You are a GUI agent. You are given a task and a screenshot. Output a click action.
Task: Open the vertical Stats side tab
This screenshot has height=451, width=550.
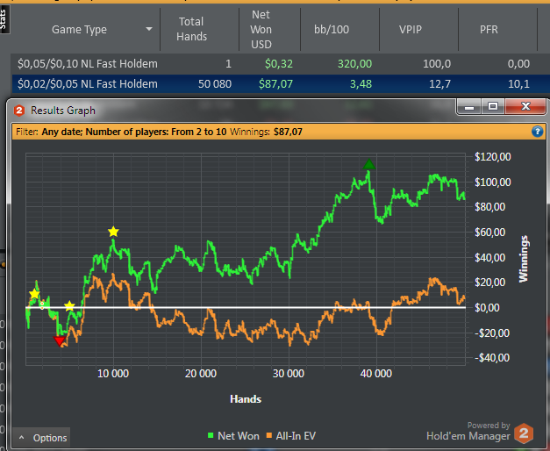point(3,16)
